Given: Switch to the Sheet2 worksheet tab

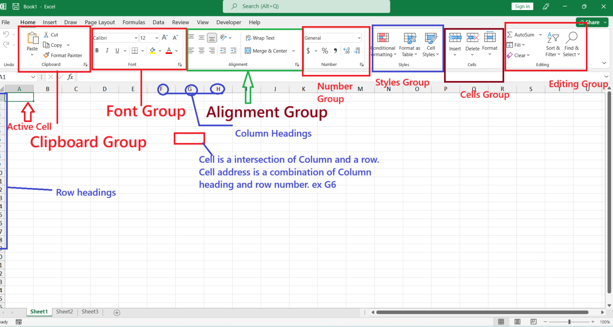Looking at the screenshot, I should point(64,312).
